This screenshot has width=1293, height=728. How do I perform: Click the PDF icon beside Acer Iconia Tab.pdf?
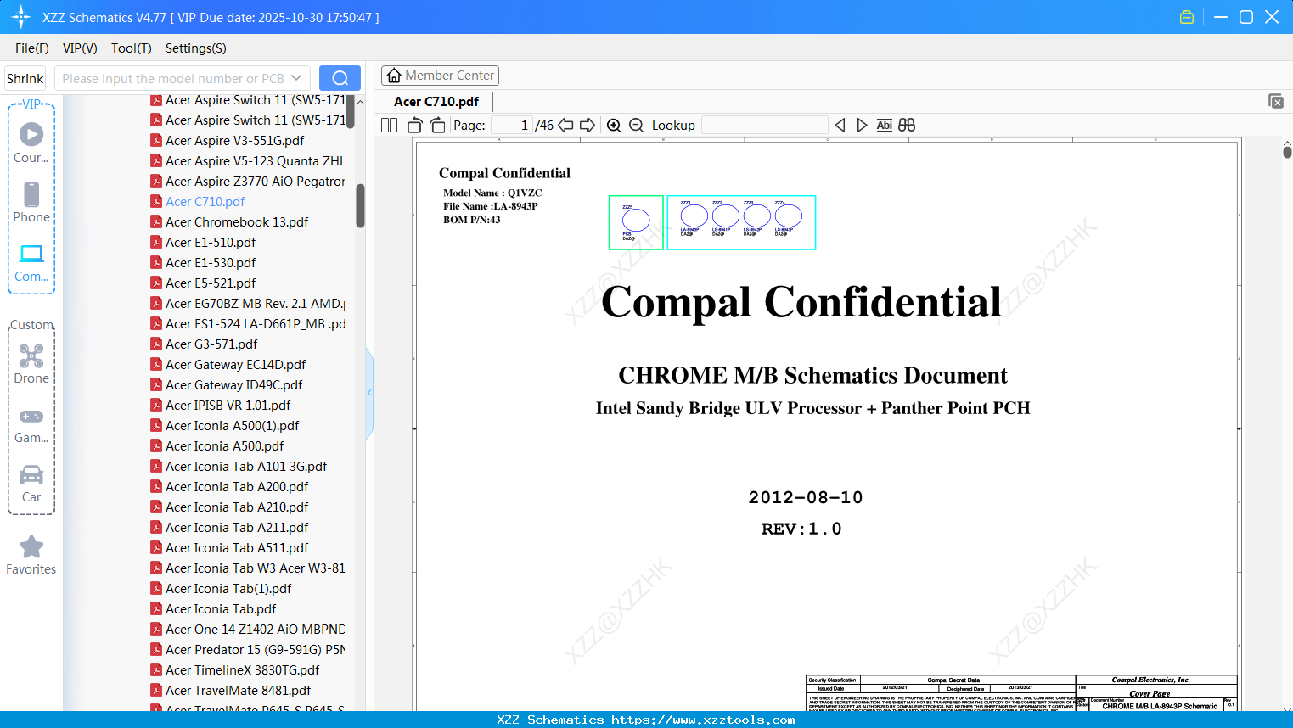[156, 609]
